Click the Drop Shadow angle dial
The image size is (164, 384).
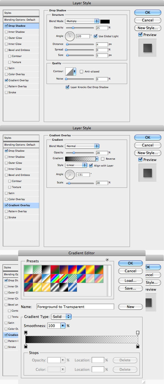[x=70, y=36]
